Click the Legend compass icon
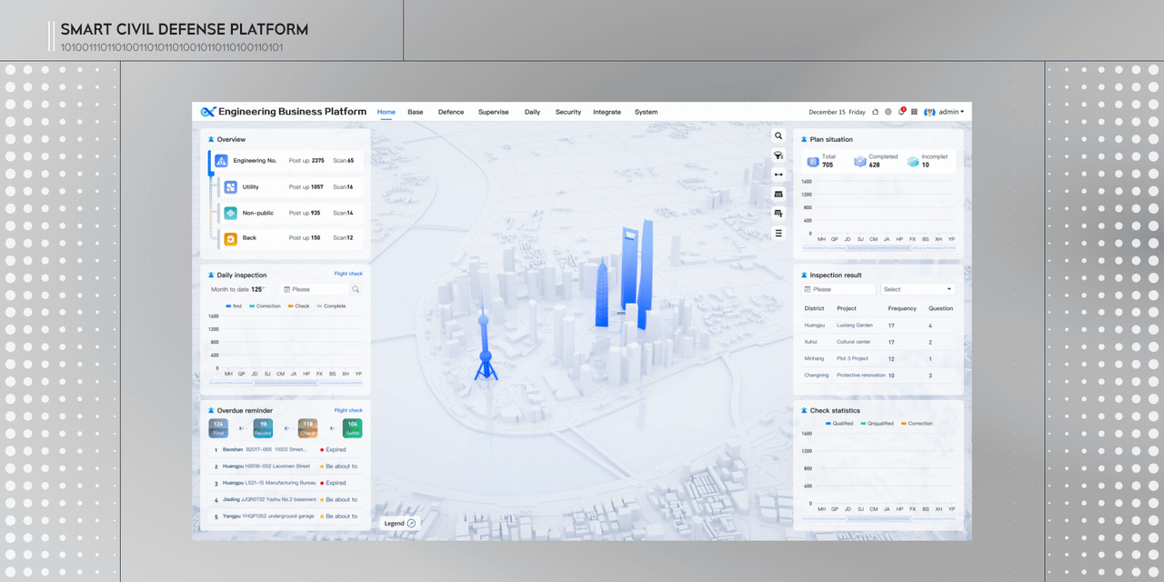Screen dimensions: 1164x582 point(411,523)
